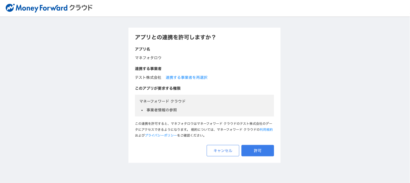The width and height of the screenshot is (410, 183).
Task: Click the マネーフォワード クラウド permission group label
Action: pyautogui.click(x=162, y=101)
